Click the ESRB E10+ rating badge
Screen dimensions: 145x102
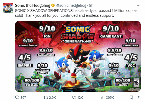pos(136,83)
